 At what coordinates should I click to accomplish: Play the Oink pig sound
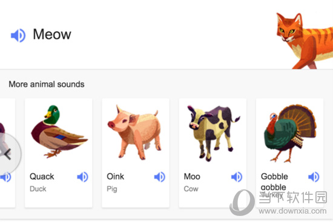tap(160, 177)
